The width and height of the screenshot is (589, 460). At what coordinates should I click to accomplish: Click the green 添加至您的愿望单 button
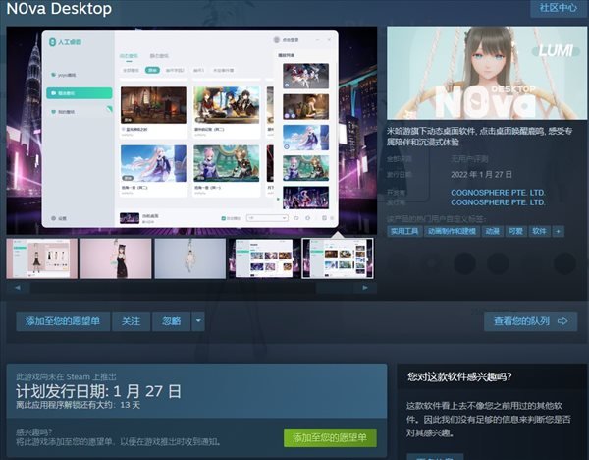click(x=330, y=437)
